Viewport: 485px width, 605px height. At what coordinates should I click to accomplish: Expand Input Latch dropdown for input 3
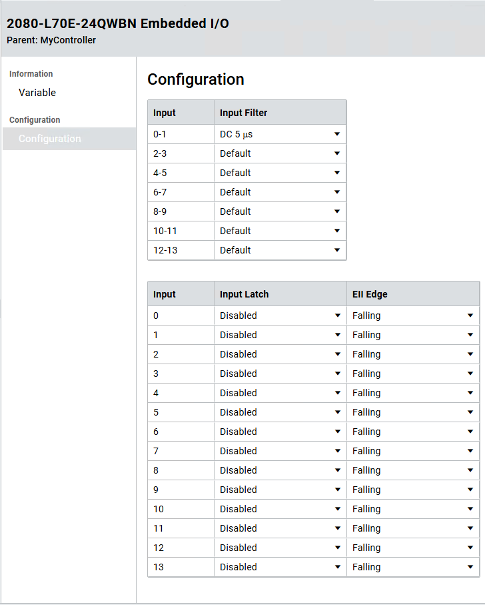pyautogui.click(x=280, y=374)
